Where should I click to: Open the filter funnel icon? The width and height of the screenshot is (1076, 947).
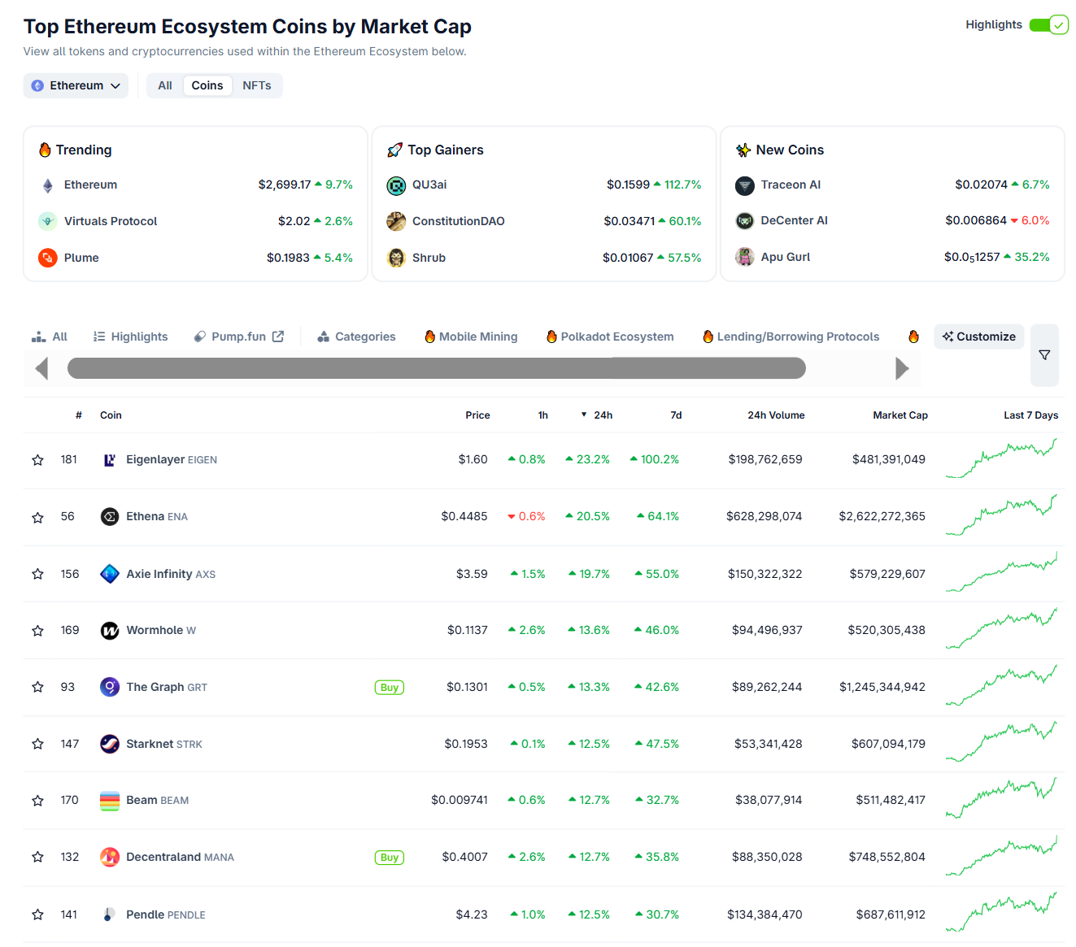(x=1044, y=355)
